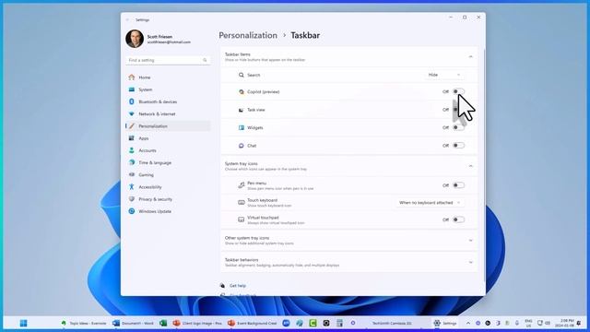Screen dimensions: 590x332
Task: Expand Other system tray icons section
Action: pos(470,241)
